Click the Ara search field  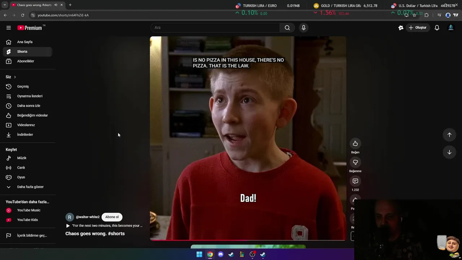click(215, 28)
